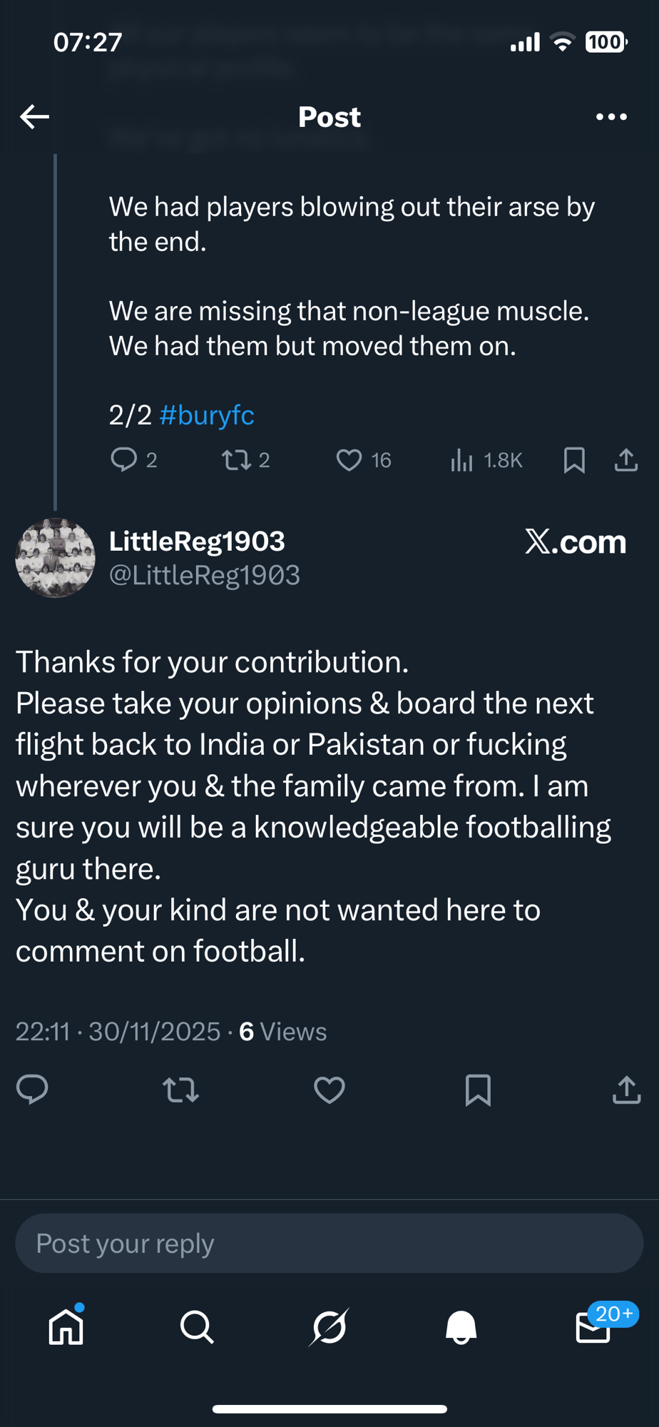Viewport: 659px width, 1427px height.
Task: Like the parent post with 16 likes
Action: (x=349, y=459)
